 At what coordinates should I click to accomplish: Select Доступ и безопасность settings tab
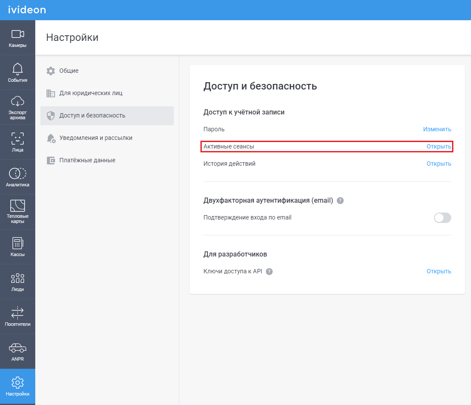(107, 115)
